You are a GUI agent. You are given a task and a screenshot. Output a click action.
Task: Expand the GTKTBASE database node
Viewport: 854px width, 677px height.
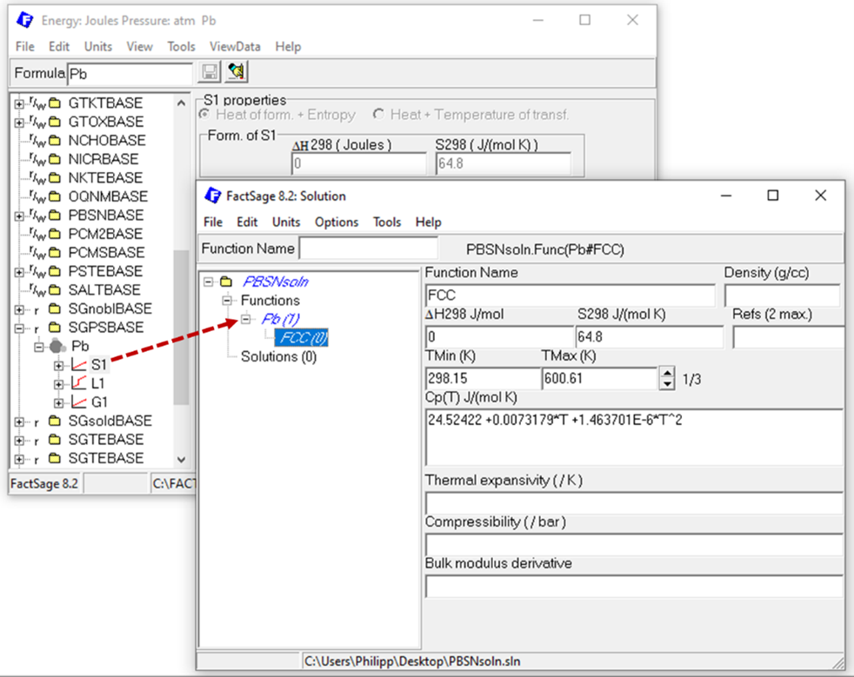[x=19, y=103]
